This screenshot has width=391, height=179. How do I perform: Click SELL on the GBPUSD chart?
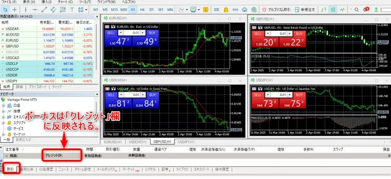pyautogui.click(x=258, y=34)
